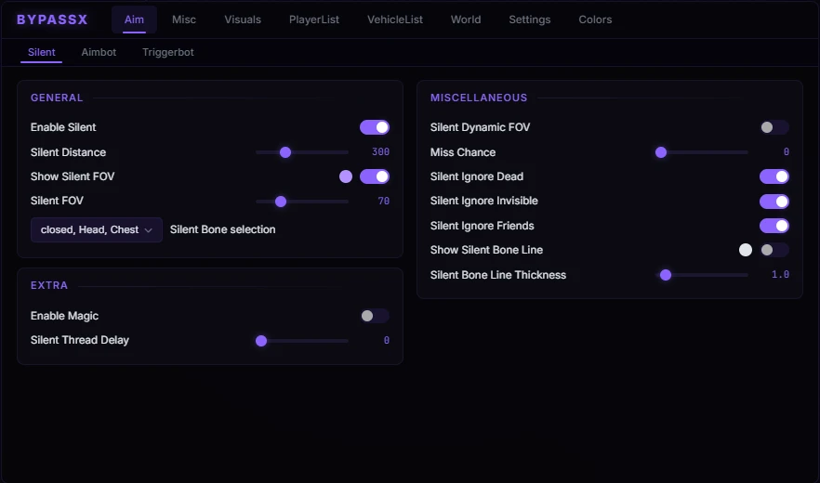Expand the Silent Bone selection dropdown
This screenshot has width=820, height=483.
pos(97,230)
